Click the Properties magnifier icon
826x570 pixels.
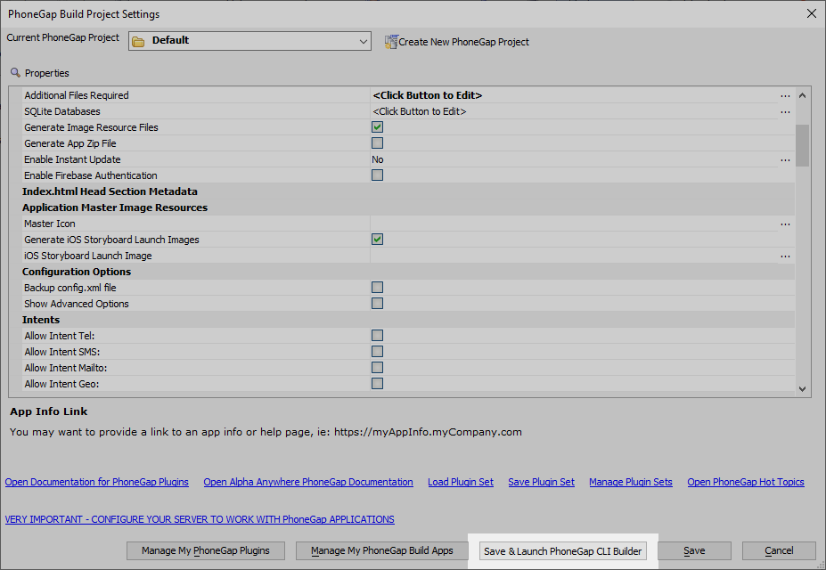(15, 73)
